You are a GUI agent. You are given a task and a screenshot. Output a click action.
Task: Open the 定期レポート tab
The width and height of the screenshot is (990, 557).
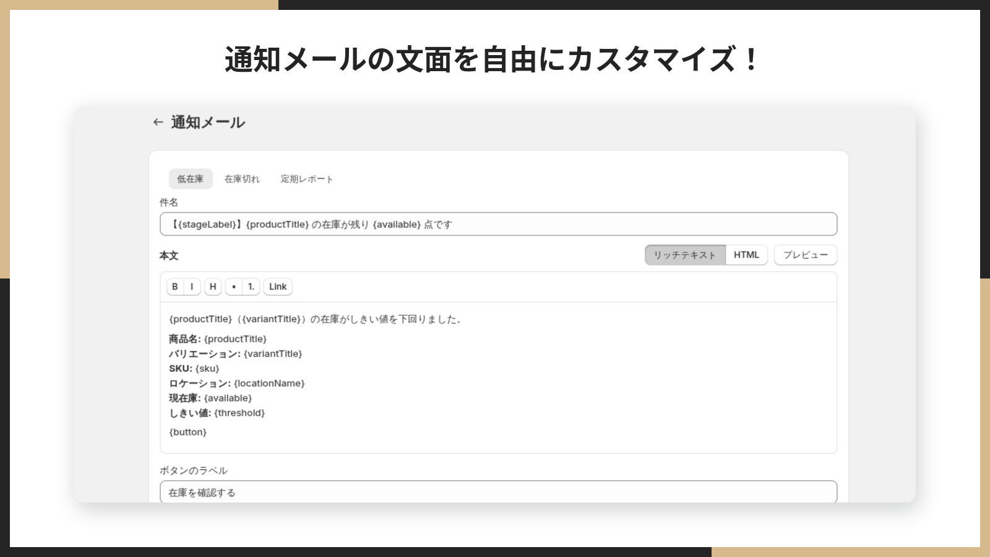click(x=307, y=179)
